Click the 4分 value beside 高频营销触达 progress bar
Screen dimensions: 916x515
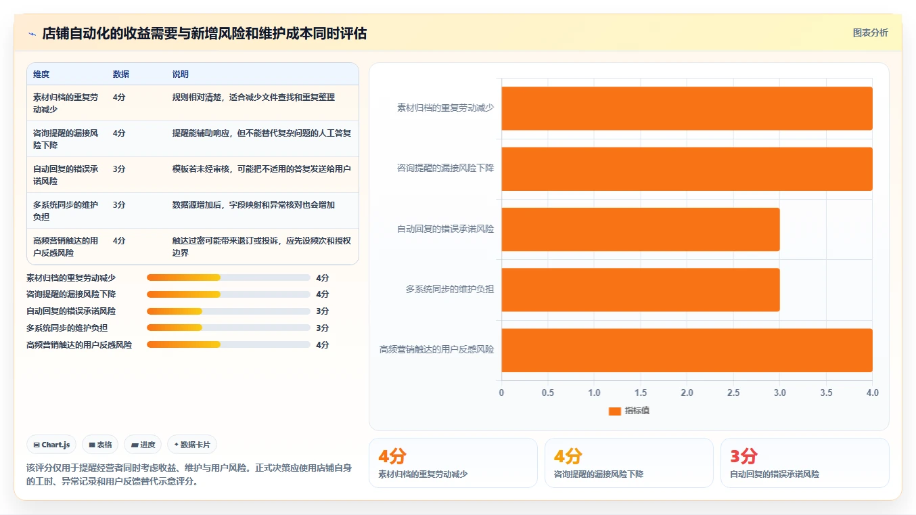pos(323,345)
